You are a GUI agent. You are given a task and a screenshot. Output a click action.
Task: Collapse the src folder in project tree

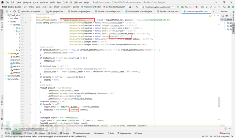[9, 21]
